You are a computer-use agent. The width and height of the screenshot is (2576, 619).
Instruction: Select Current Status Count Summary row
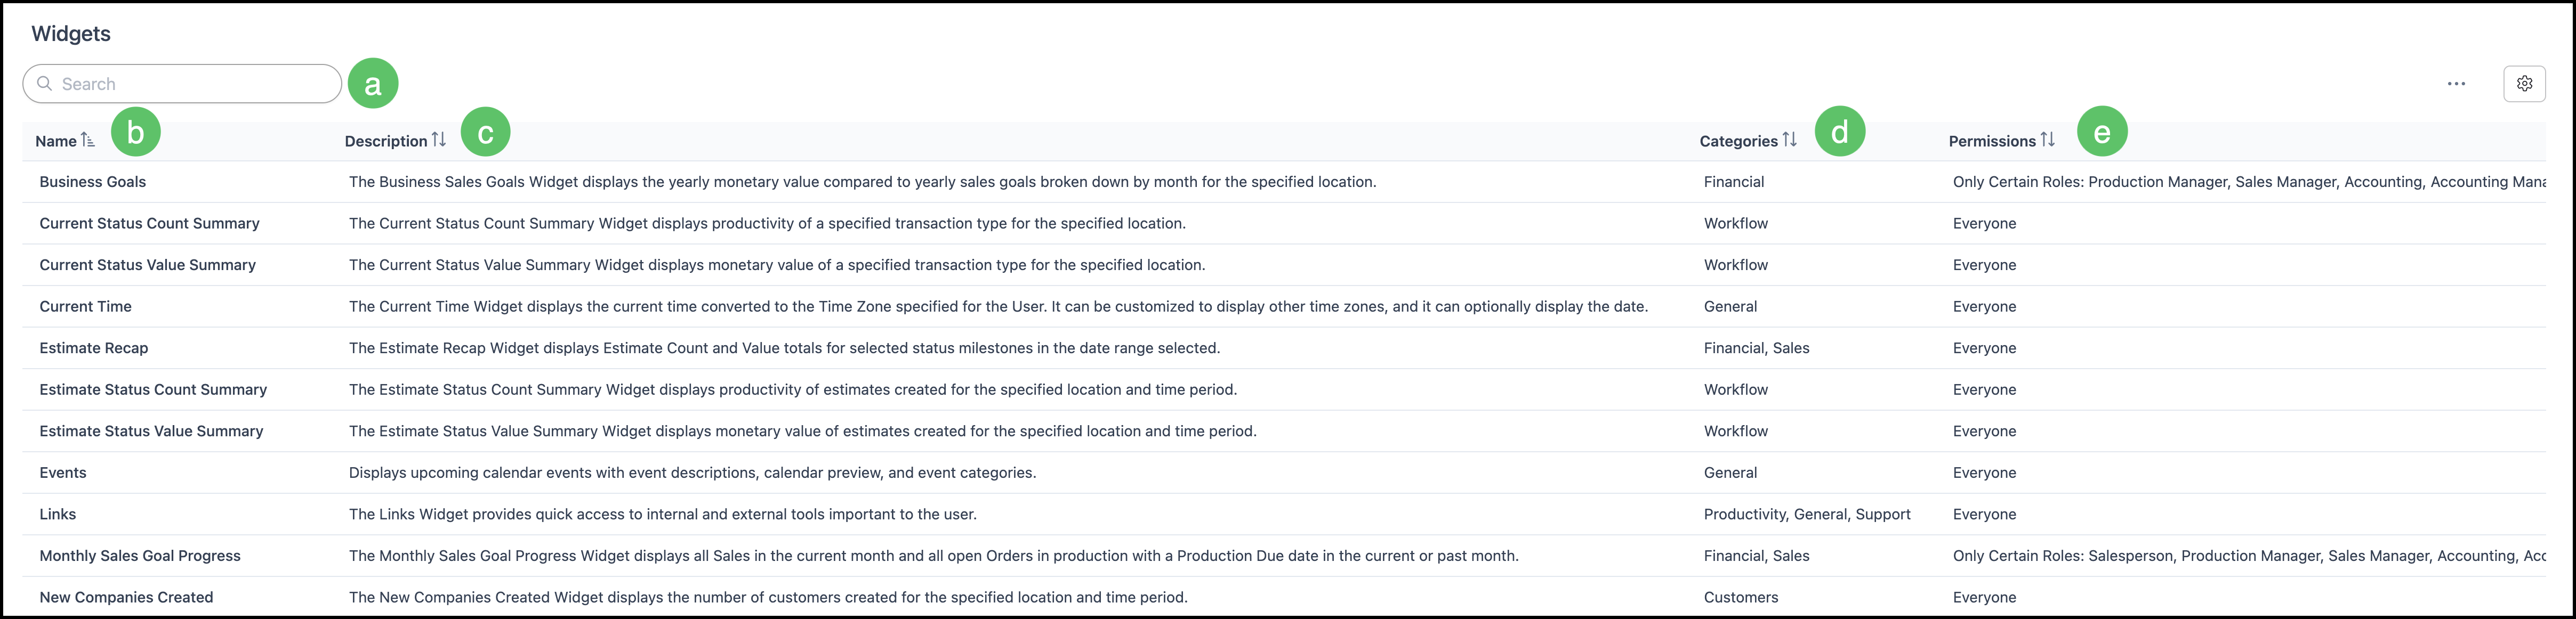click(1284, 224)
